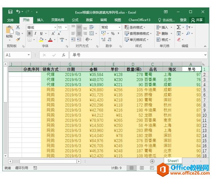Open the font name dropdown
Viewport: 212px width, 179px height.
[x=55, y=27]
